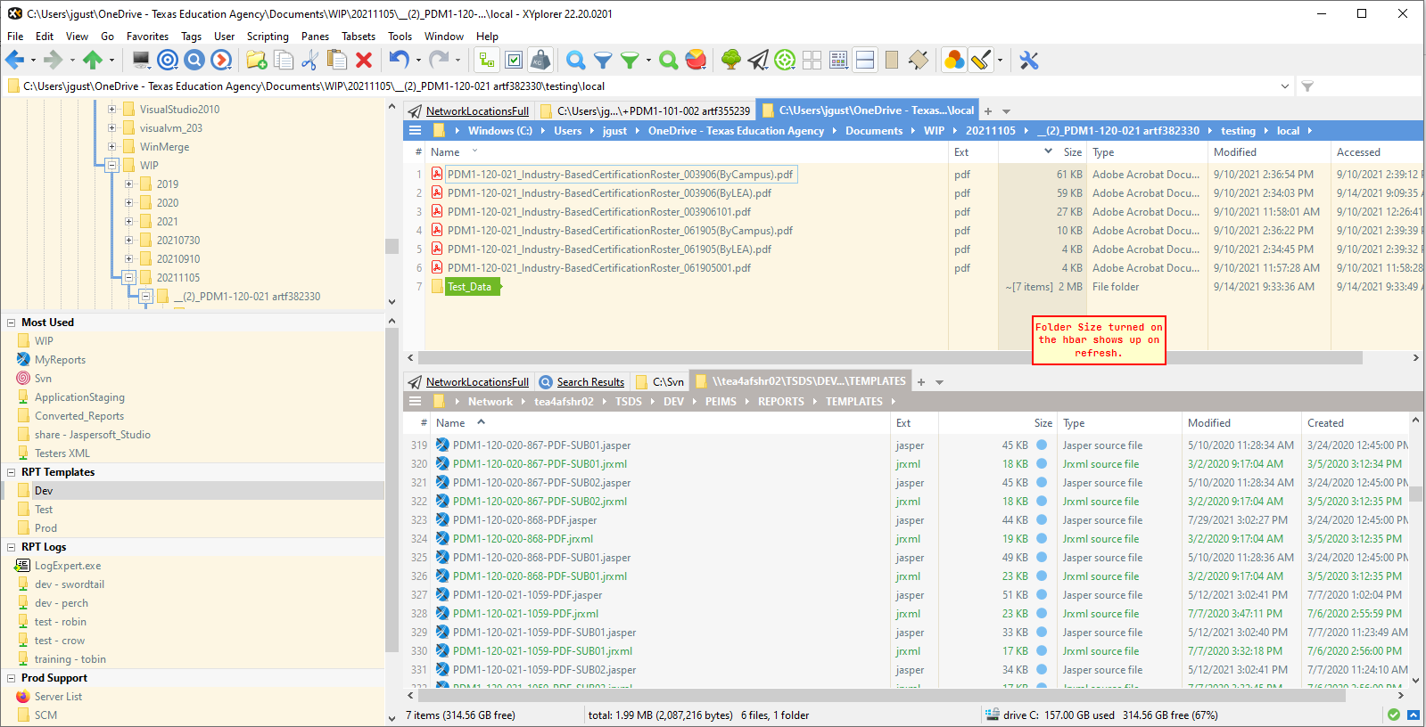The width and height of the screenshot is (1426, 727).
Task: Toggle the Show Folder Sizes weight button
Action: [x=540, y=61]
